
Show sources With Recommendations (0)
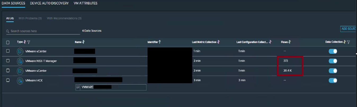click(x=64, y=18)
